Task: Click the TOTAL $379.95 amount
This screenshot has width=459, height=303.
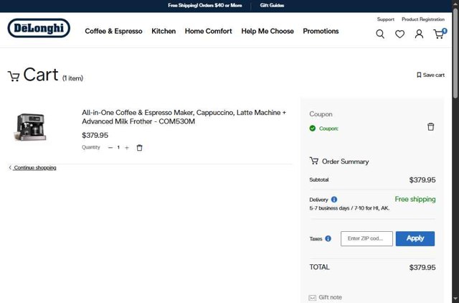Action: (x=422, y=267)
